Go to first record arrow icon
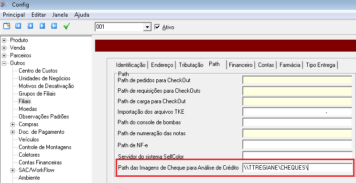 18,26
